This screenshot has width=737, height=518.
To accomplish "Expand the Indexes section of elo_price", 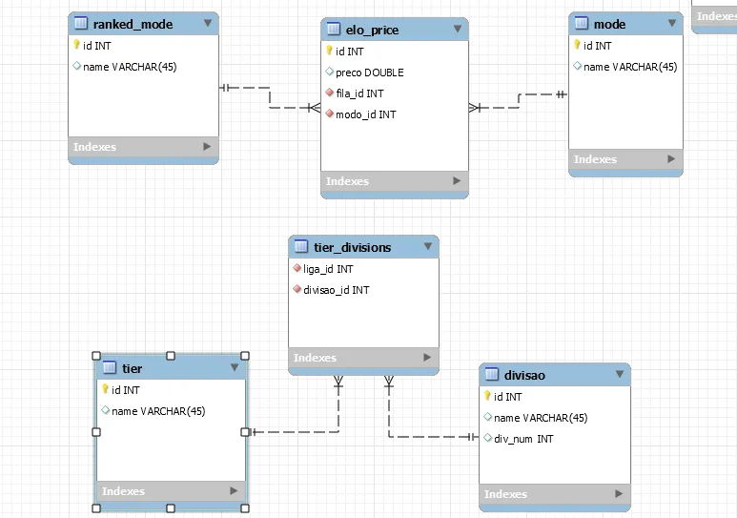I will [x=458, y=180].
